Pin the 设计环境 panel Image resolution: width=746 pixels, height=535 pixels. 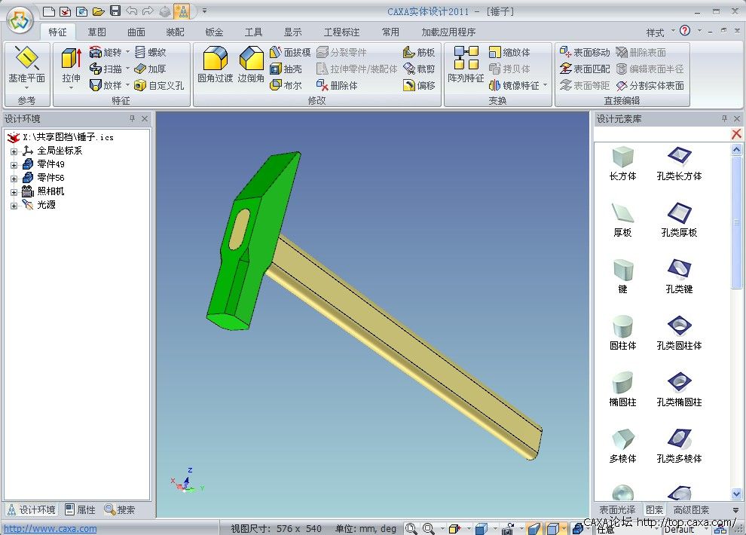pos(132,118)
